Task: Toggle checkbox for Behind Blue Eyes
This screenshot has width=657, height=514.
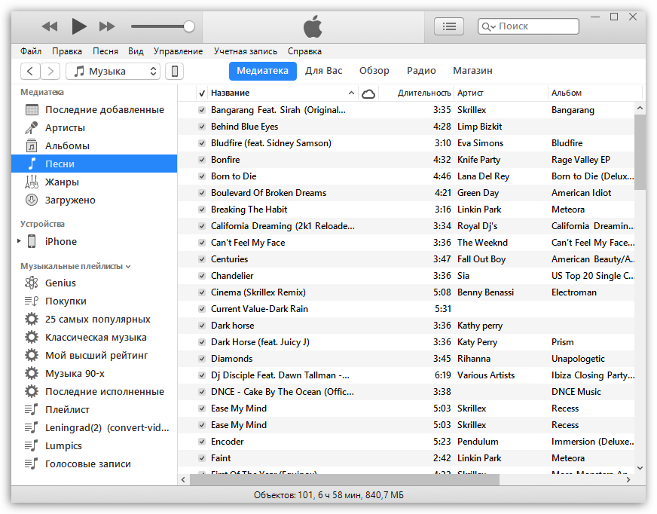Action: (202, 127)
